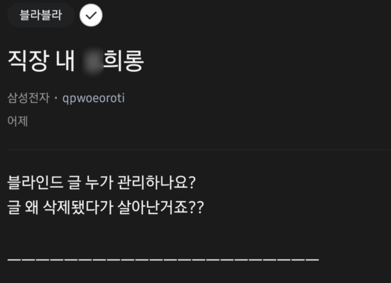
Task: Open the 삼성전자 company link
Action: tap(28, 98)
